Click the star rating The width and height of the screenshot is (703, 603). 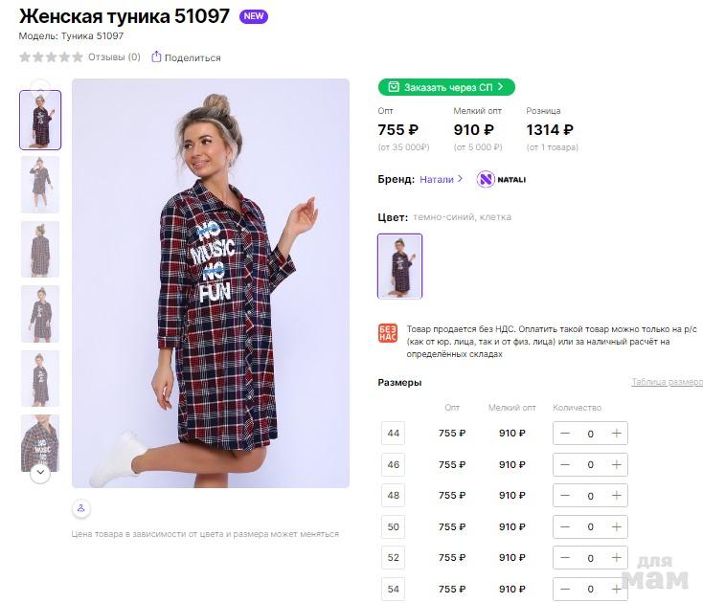coord(51,57)
